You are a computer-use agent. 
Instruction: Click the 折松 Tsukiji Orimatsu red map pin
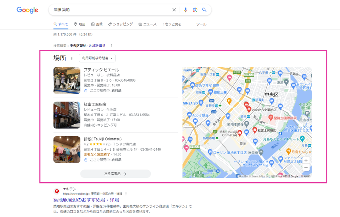(x=240, y=133)
